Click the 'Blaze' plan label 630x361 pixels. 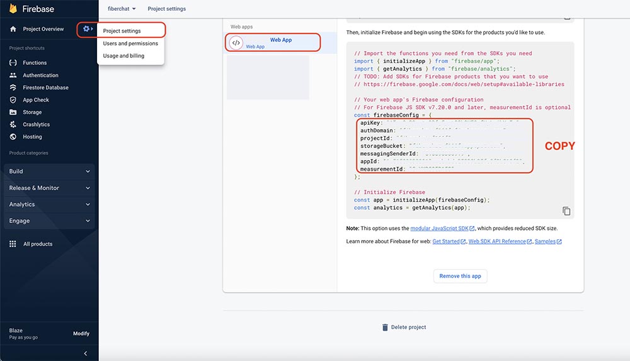(x=16, y=331)
